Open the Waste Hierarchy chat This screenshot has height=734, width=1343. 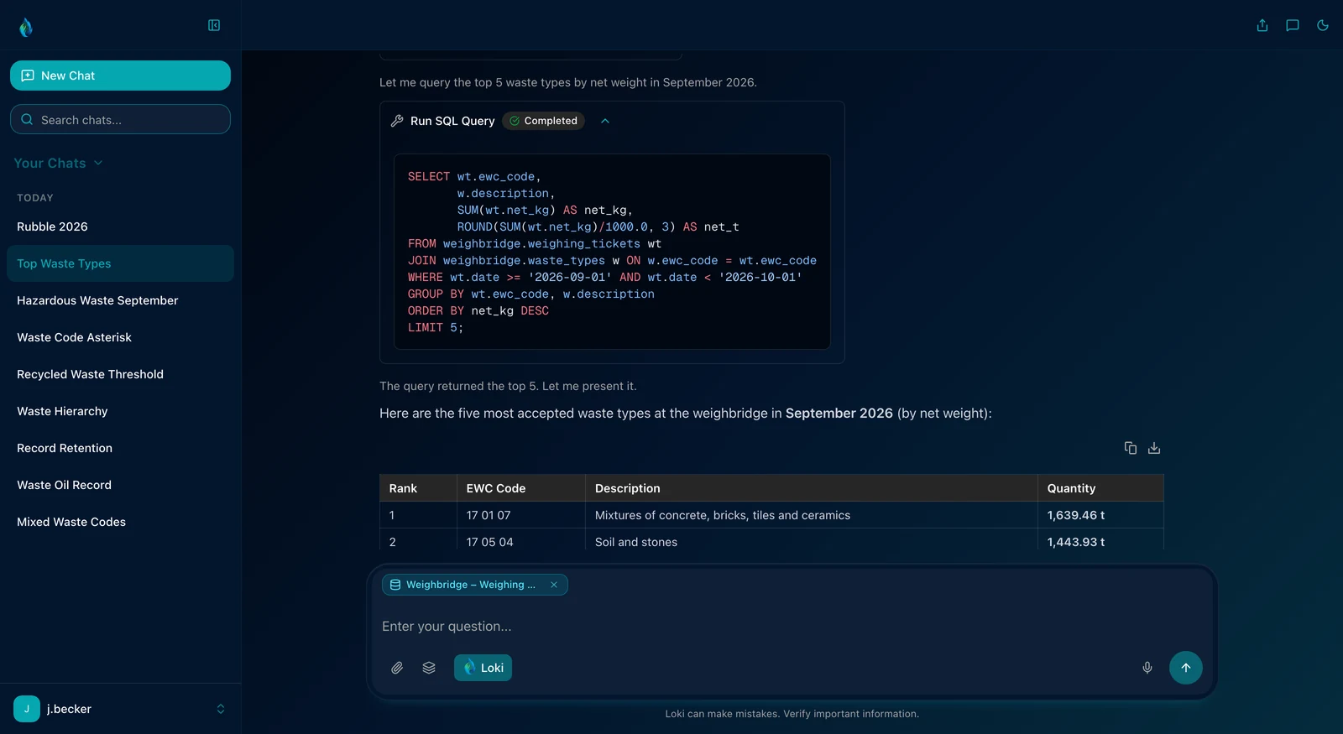(120, 411)
